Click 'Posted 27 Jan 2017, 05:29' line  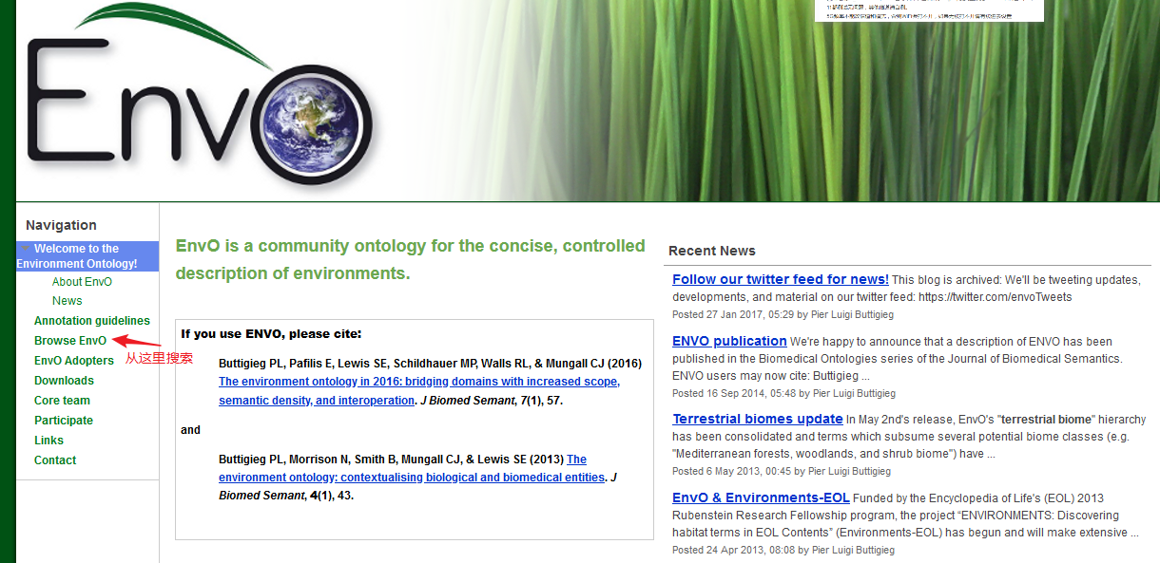(x=783, y=314)
